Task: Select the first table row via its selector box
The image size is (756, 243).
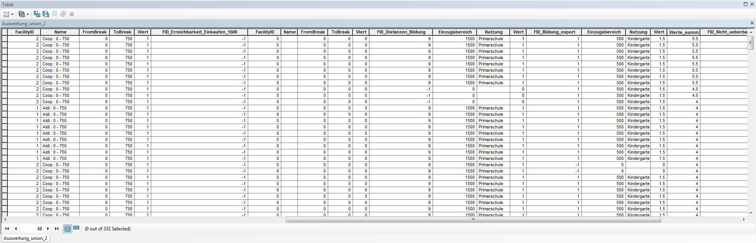Action: [x=5, y=39]
